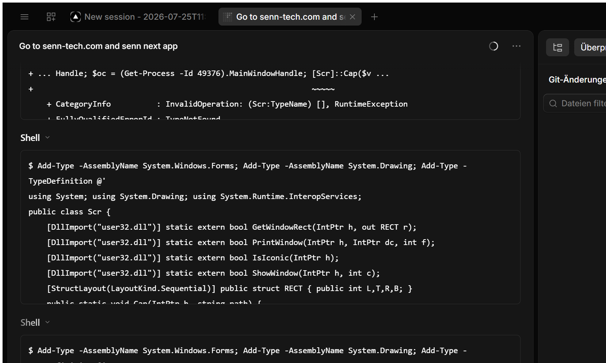Click the search magnifier icon
The width and height of the screenshot is (606, 363).
point(553,103)
